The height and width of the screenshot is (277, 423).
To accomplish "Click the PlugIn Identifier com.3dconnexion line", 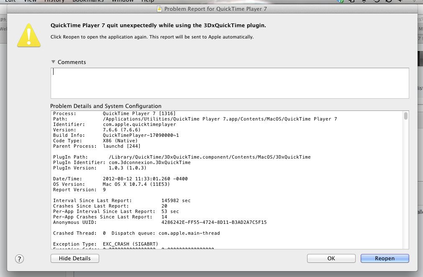I will [122, 162].
